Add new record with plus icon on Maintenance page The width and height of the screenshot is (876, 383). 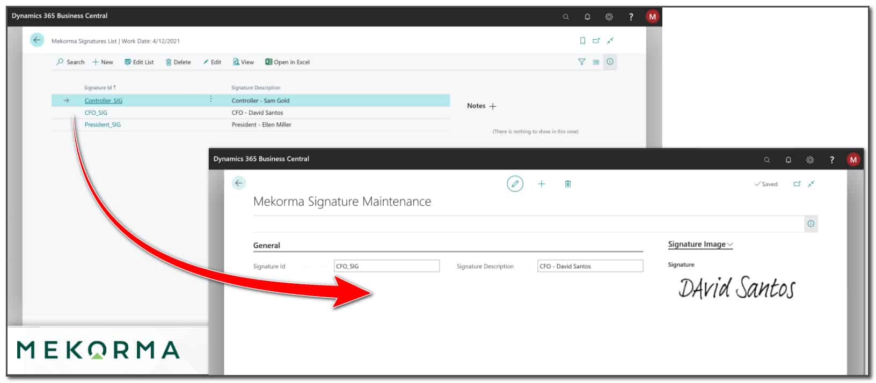point(541,184)
